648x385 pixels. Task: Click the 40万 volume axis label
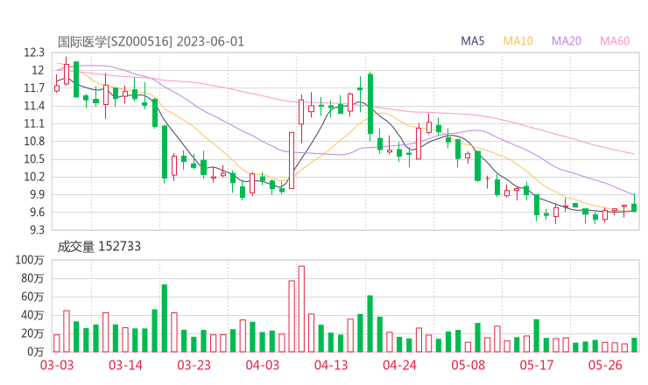32,315
